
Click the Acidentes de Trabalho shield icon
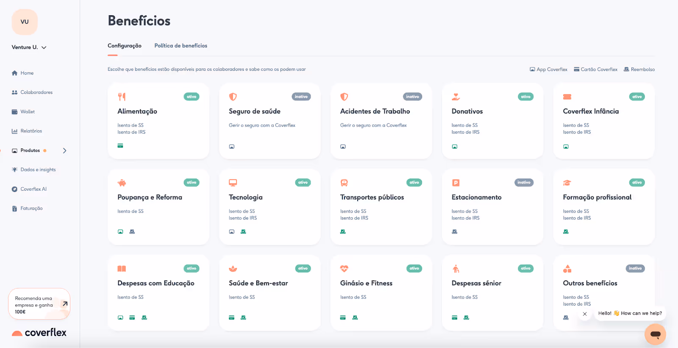[344, 97]
